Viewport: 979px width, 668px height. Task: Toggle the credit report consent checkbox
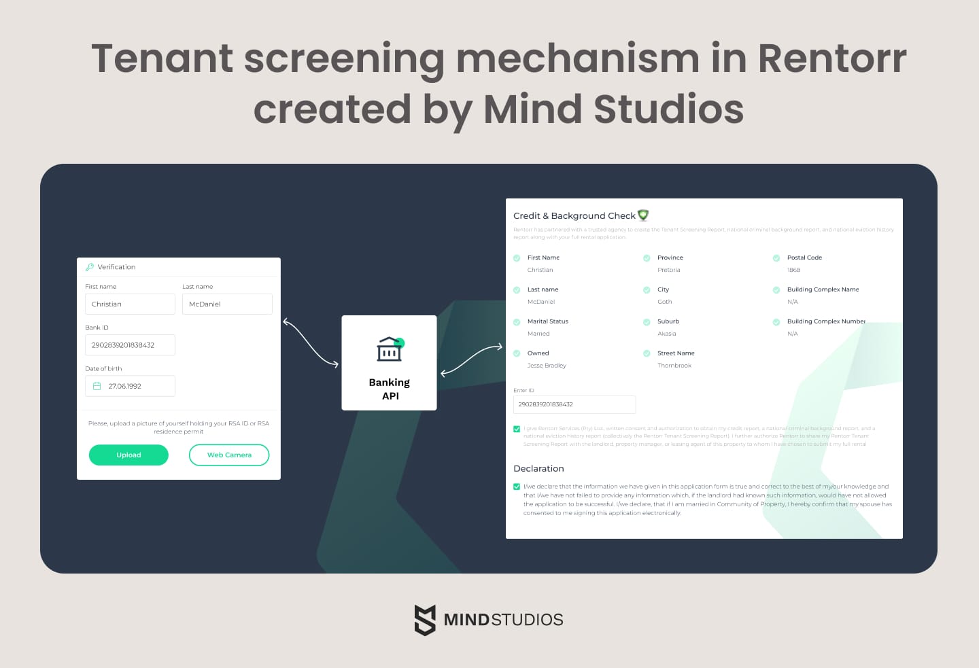(x=517, y=429)
